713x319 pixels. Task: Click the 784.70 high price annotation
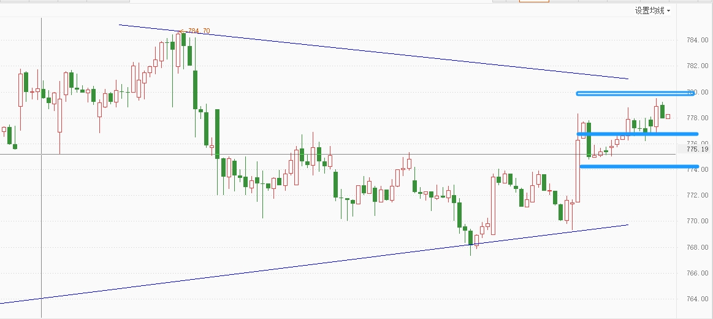tap(198, 31)
